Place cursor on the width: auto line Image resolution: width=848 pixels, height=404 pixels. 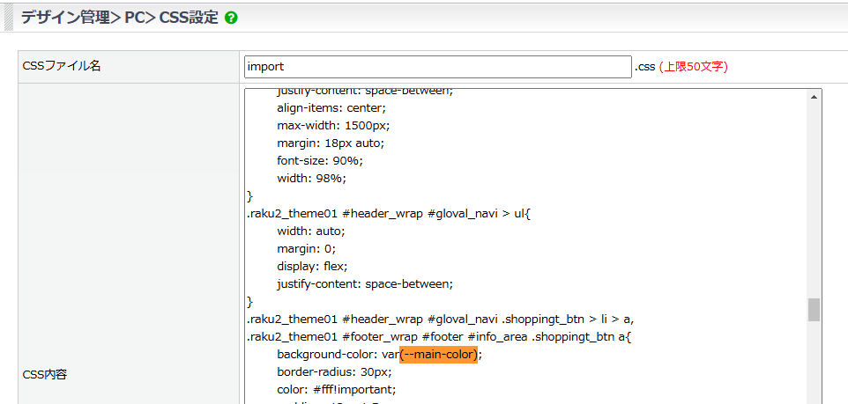[x=310, y=231]
